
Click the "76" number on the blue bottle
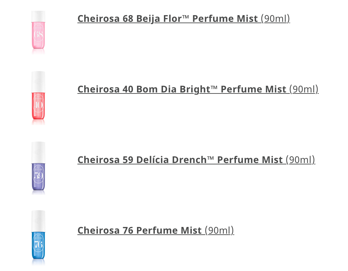coord(38,245)
